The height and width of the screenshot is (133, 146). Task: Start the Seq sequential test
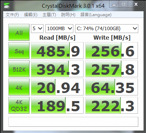(x=19, y=51)
